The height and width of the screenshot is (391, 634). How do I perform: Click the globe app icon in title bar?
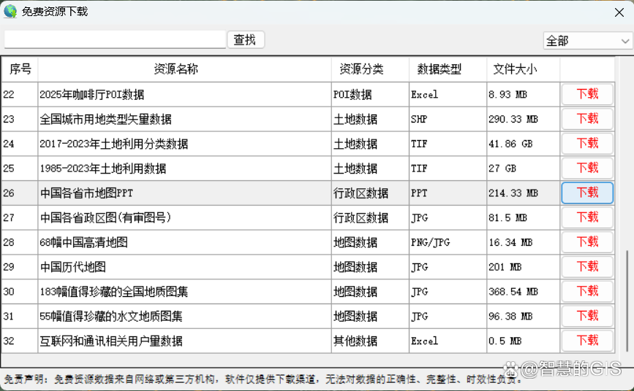click(10, 11)
